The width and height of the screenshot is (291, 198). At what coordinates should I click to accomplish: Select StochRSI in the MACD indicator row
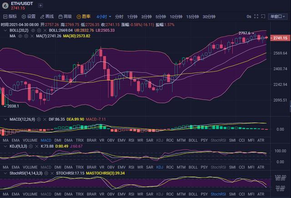219,141
